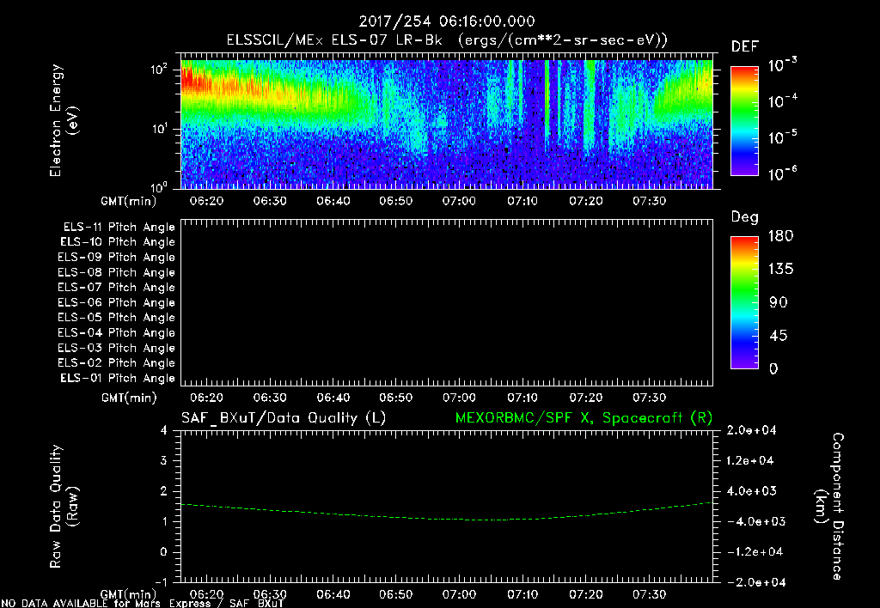880x608 pixels.
Task: Click the DEF legend label
Action: (x=745, y=47)
